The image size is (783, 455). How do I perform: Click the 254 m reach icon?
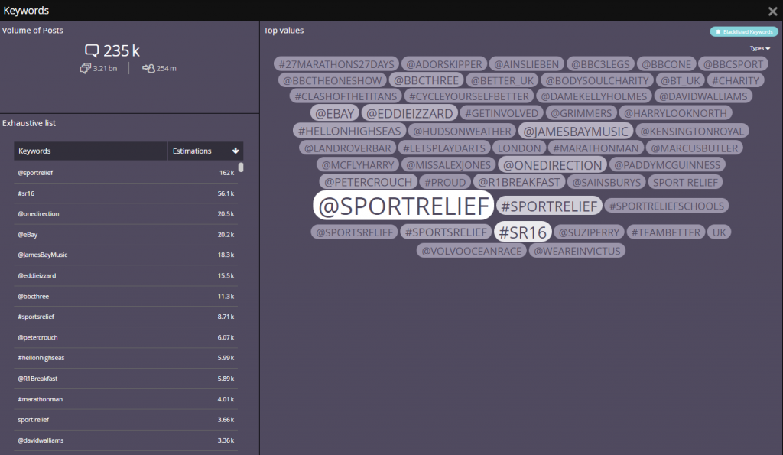[x=148, y=68]
